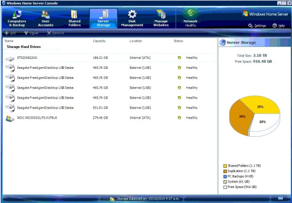The width and height of the screenshot is (292, 203).
Task: Open the Computers & Backup tab
Action: click(17, 18)
